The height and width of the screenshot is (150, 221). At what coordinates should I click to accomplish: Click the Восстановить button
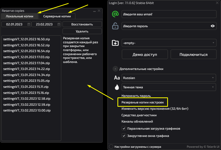click(82, 24)
